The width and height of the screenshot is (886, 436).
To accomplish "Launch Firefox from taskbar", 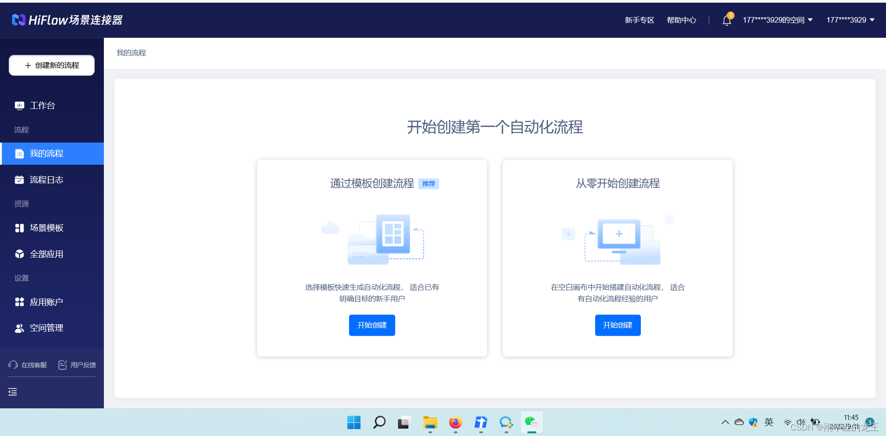I will (455, 422).
